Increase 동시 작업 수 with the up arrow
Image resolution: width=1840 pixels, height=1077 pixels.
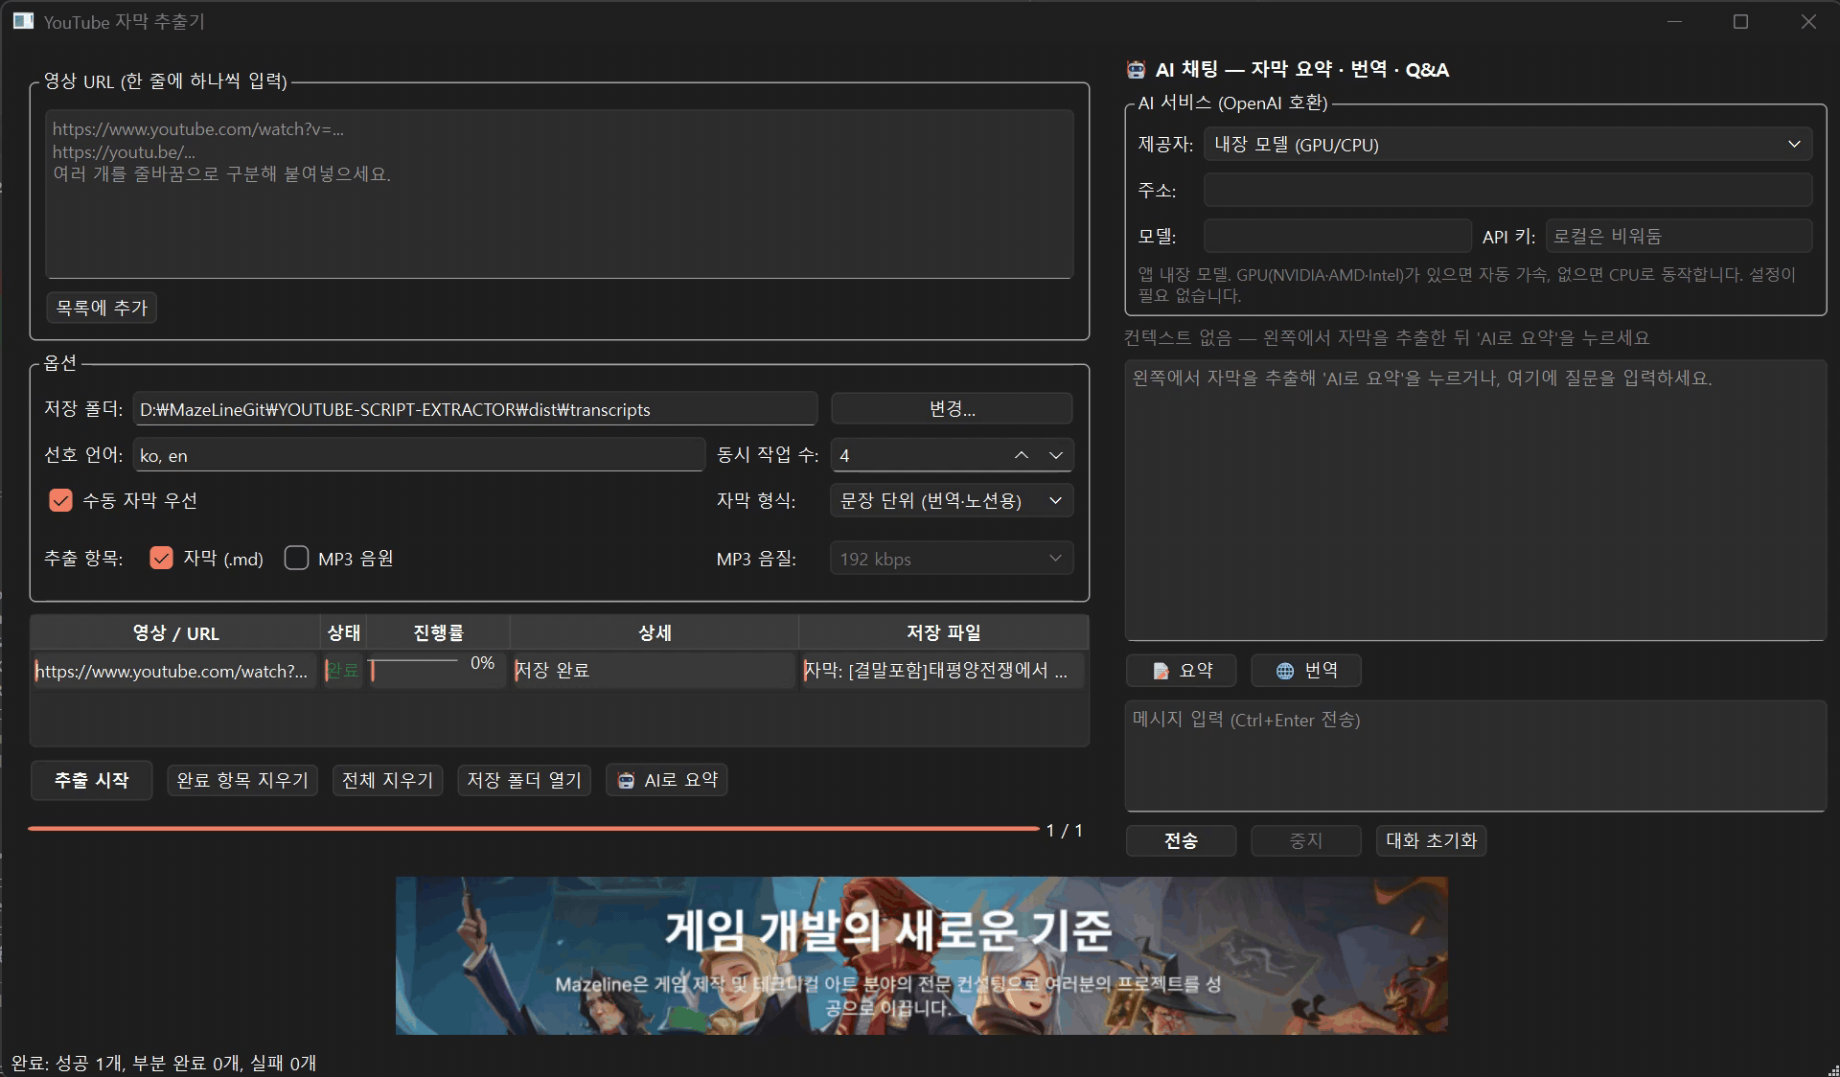click(1022, 455)
